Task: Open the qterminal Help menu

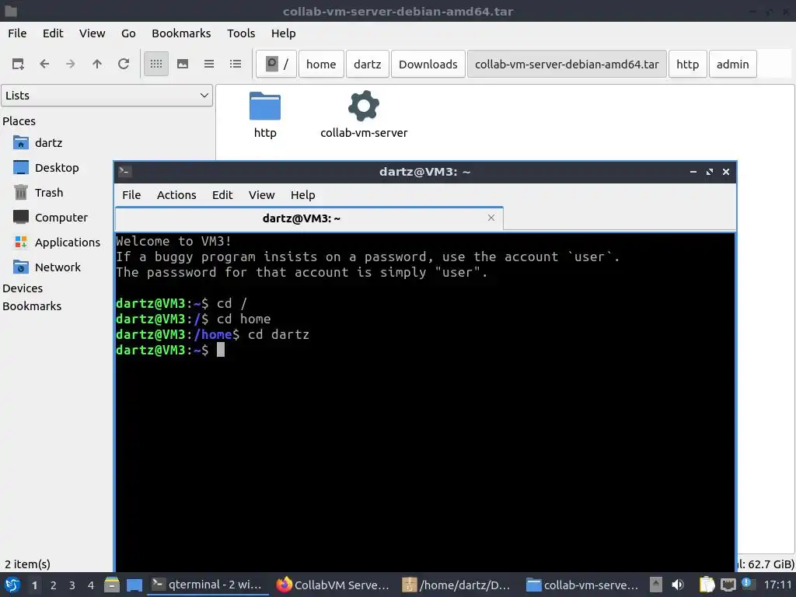Action: click(302, 195)
